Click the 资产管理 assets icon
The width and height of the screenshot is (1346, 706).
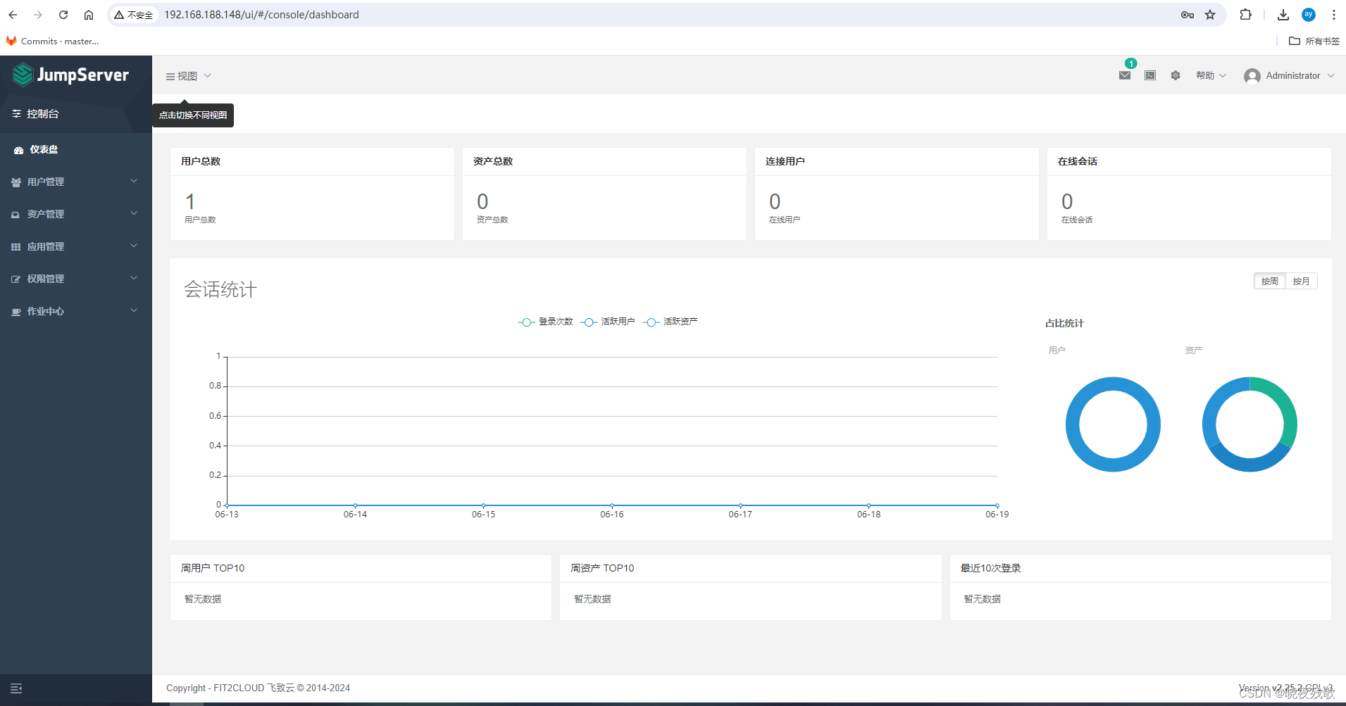tap(16, 215)
